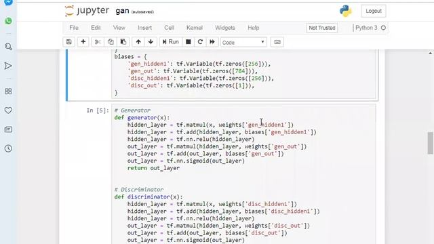Click the Python 3 kernel indicator circle

383,28
